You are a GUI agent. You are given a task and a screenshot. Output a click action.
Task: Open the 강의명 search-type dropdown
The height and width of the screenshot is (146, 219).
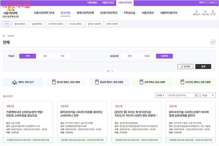pos(161,95)
